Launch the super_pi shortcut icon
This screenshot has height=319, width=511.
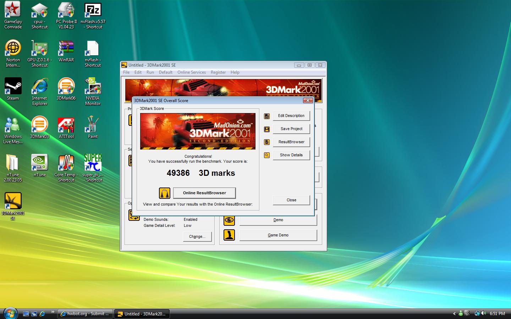[93, 168]
